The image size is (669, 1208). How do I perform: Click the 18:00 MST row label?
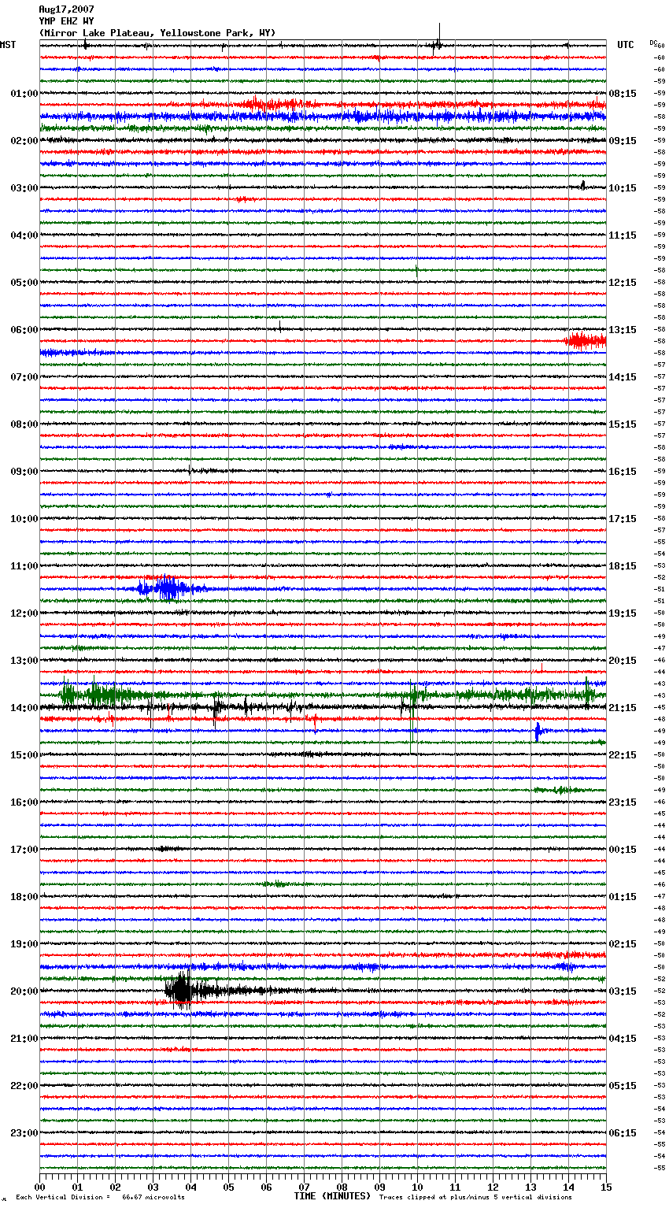(24, 897)
